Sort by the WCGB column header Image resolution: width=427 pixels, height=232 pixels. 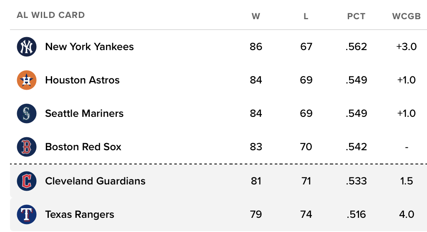[406, 16]
